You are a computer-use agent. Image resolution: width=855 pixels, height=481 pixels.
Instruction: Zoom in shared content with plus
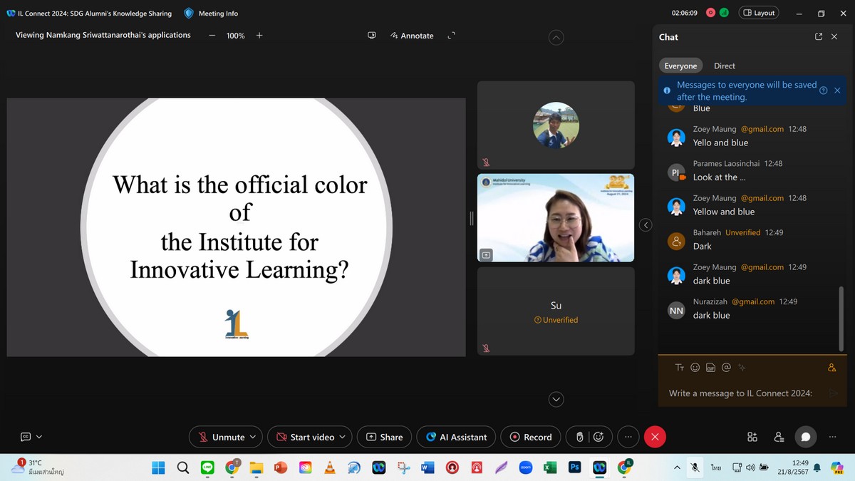[259, 36]
